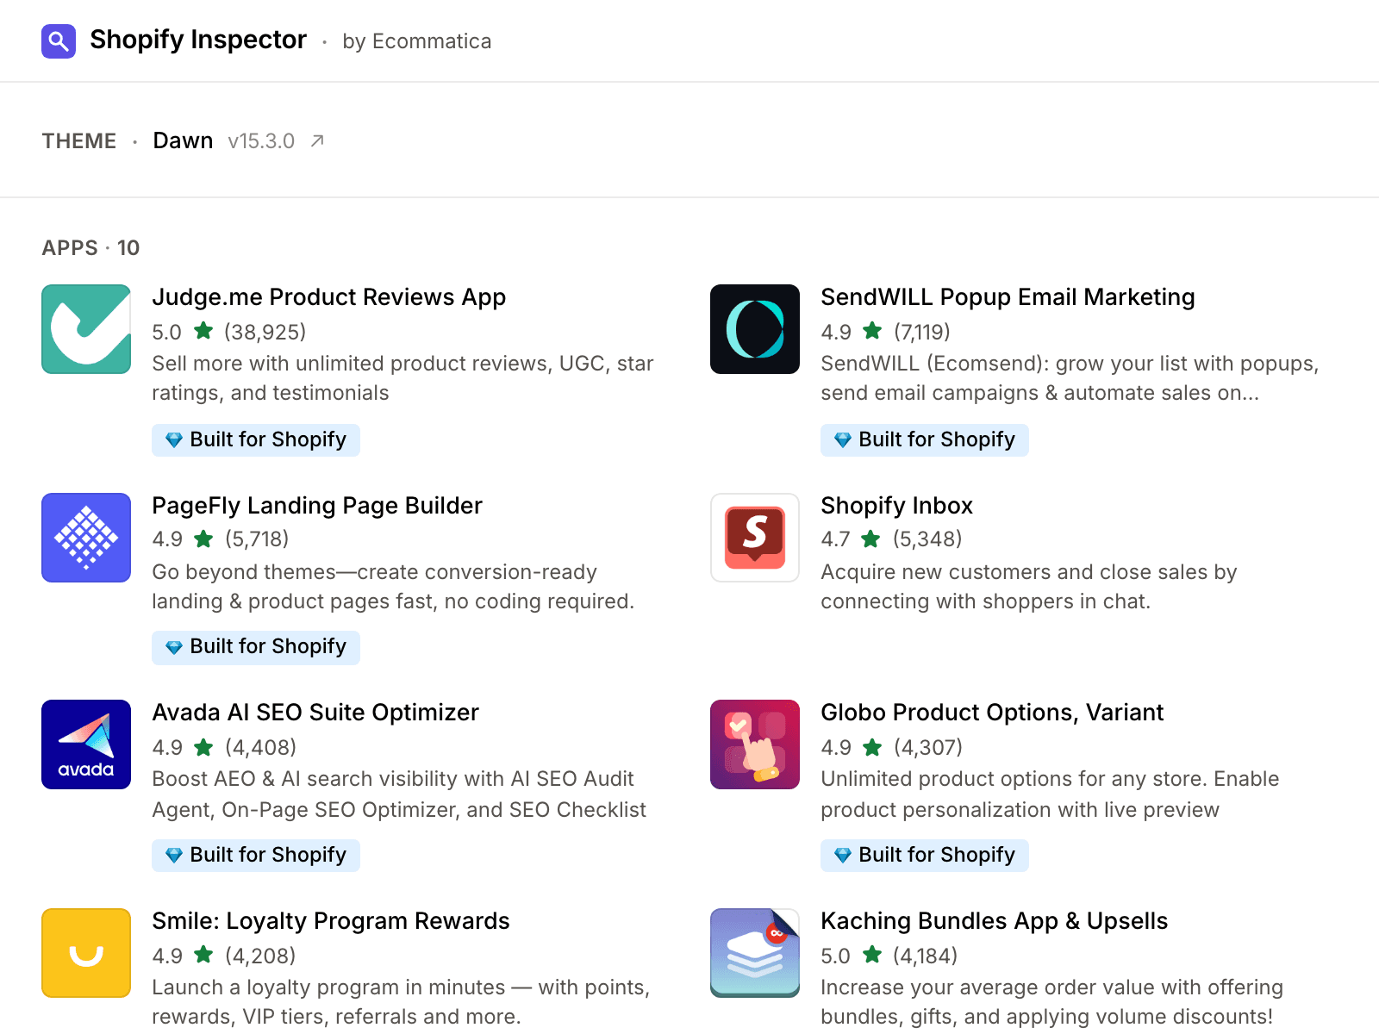Click the Shopify Inspector title text
The height and width of the screenshot is (1034, 1379).
(198, 40)
